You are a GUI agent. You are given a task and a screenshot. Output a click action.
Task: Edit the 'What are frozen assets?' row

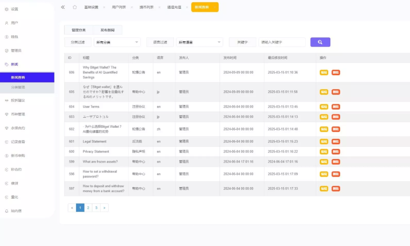[324, 162]
